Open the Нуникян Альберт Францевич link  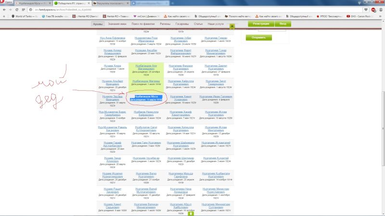click(x=113, y=83)
